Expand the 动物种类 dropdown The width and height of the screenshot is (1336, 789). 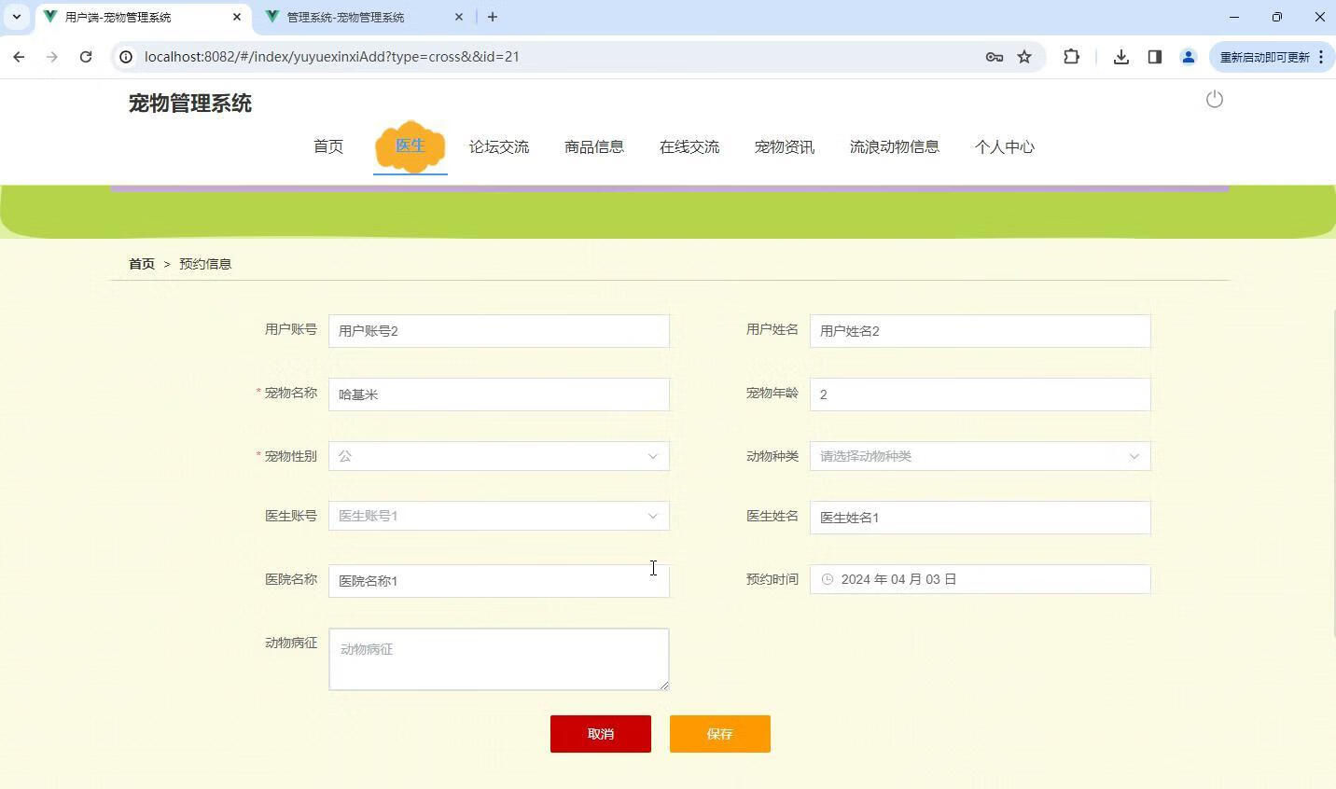click(x=981, y=456)
